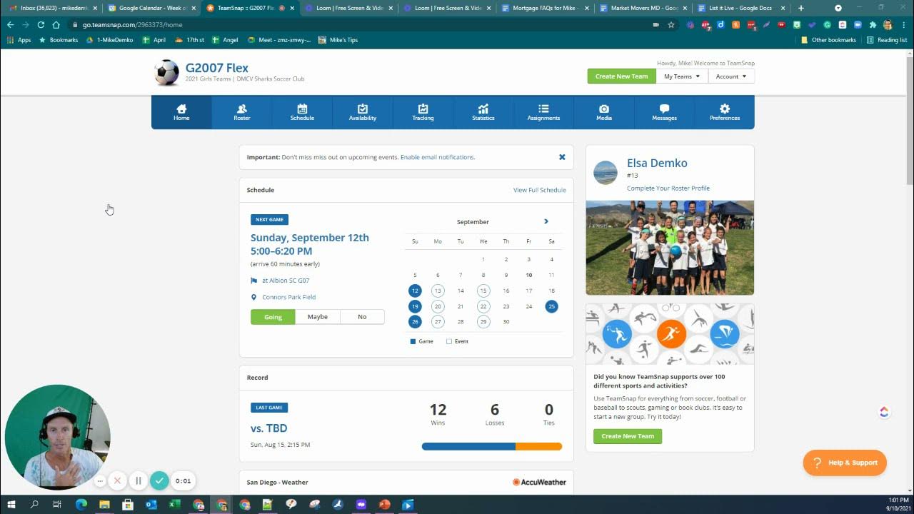Select September 25 game on calendar
Viewport: 914px width, 514px height.
point(551,306)
